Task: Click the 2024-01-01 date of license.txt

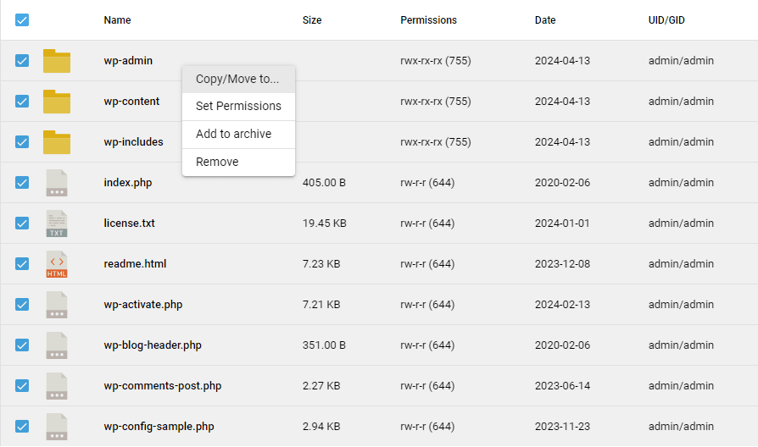Action: pos(562,223)
